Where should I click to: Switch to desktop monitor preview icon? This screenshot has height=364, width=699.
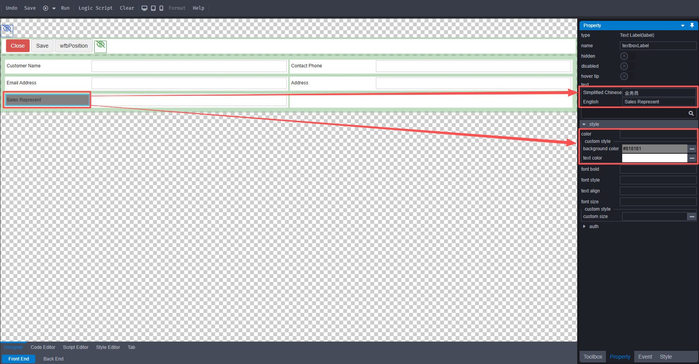[x=144, y=8]
